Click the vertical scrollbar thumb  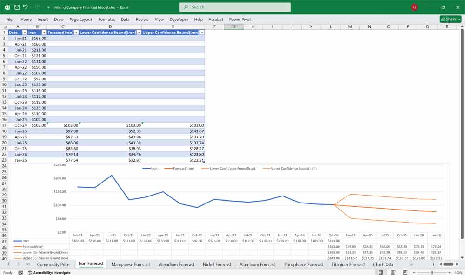[x=462, y=133]
